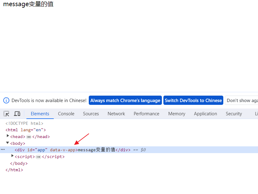Screen dimensions: 258x194
Task: Click the $0 reference in selected row
Action: click(x=143, y=150)
